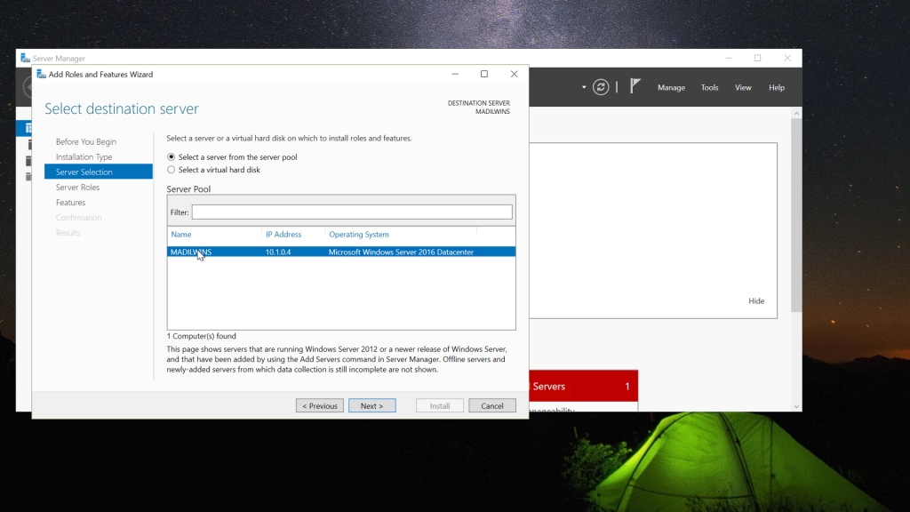Screen dimensions: 910x512
Task: Select the Server Selection step
Action: 98,172
